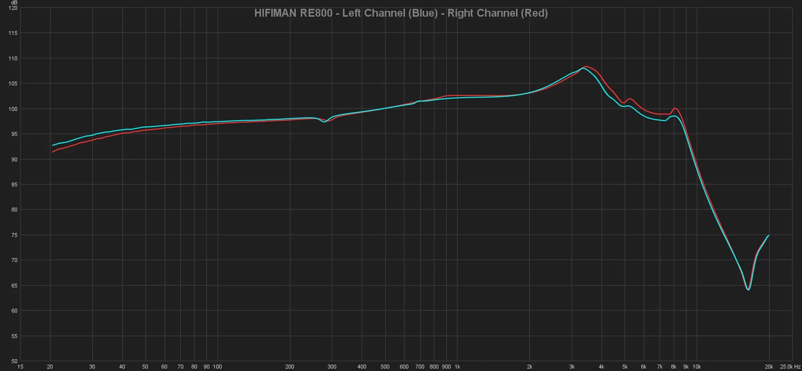Viewport: 802px width, 371px height.
Task: Click the '25.0k Hz' label at the axis end
Action: [x=790, y=367]
